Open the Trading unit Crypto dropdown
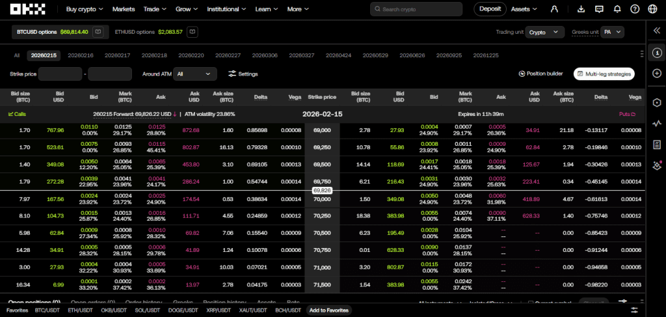666x317 pixels. coord(544,33)
